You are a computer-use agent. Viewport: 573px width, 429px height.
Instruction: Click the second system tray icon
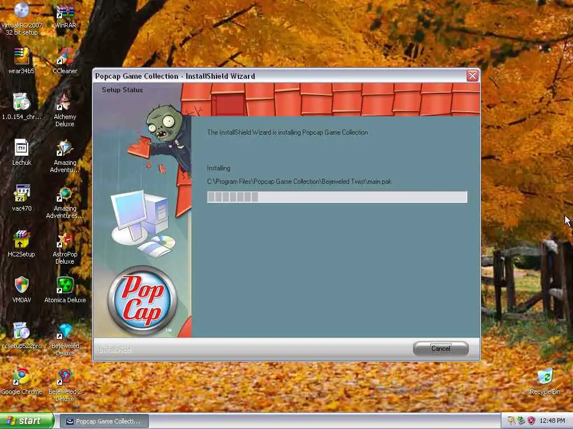(x=521, y=421)
